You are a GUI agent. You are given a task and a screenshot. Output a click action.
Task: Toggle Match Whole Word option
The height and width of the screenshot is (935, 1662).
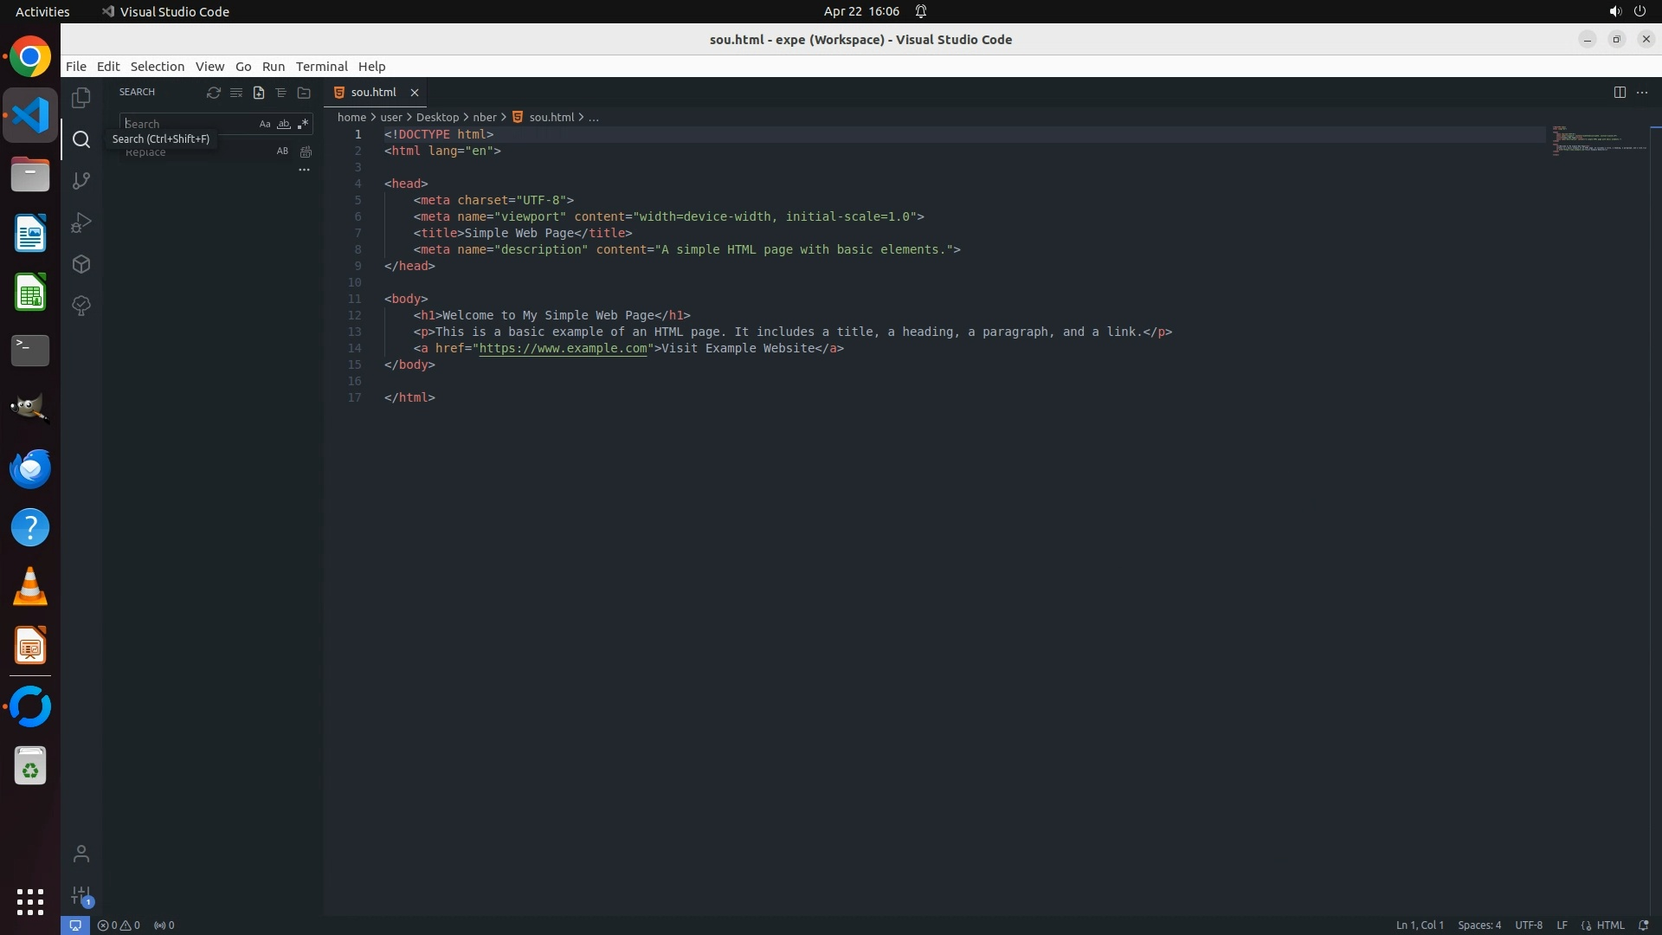coord(283,124)
